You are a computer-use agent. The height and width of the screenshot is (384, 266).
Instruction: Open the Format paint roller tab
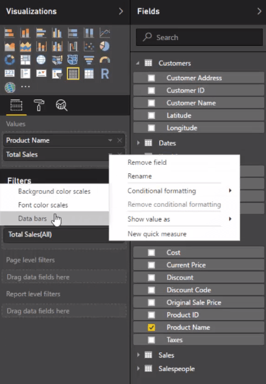click(39, 105)
